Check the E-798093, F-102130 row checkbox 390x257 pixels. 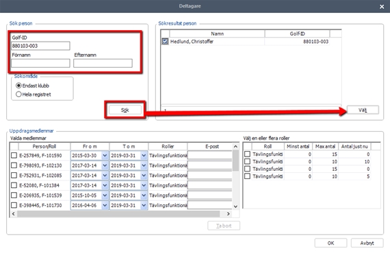click(x=14, y=165)
